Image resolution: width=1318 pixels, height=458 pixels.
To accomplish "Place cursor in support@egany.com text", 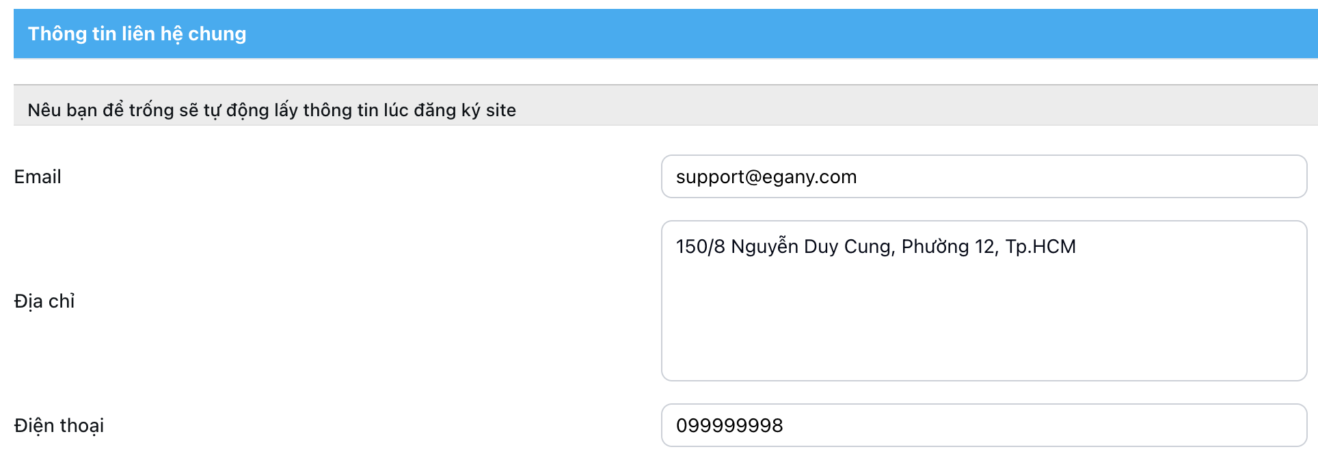I will pyautogui.click(x=766, y=177).
